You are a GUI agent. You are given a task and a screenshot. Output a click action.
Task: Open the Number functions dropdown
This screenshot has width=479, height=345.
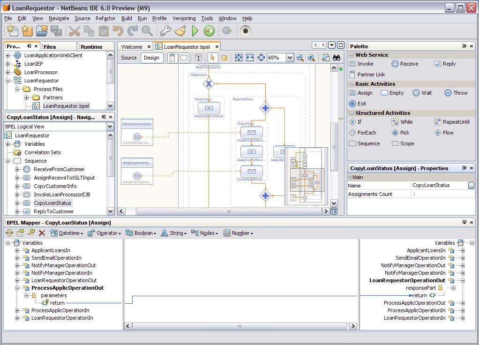tap(239, 233)
